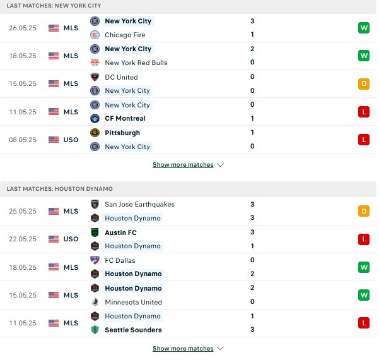Click the Austin FC green crest

95,232
